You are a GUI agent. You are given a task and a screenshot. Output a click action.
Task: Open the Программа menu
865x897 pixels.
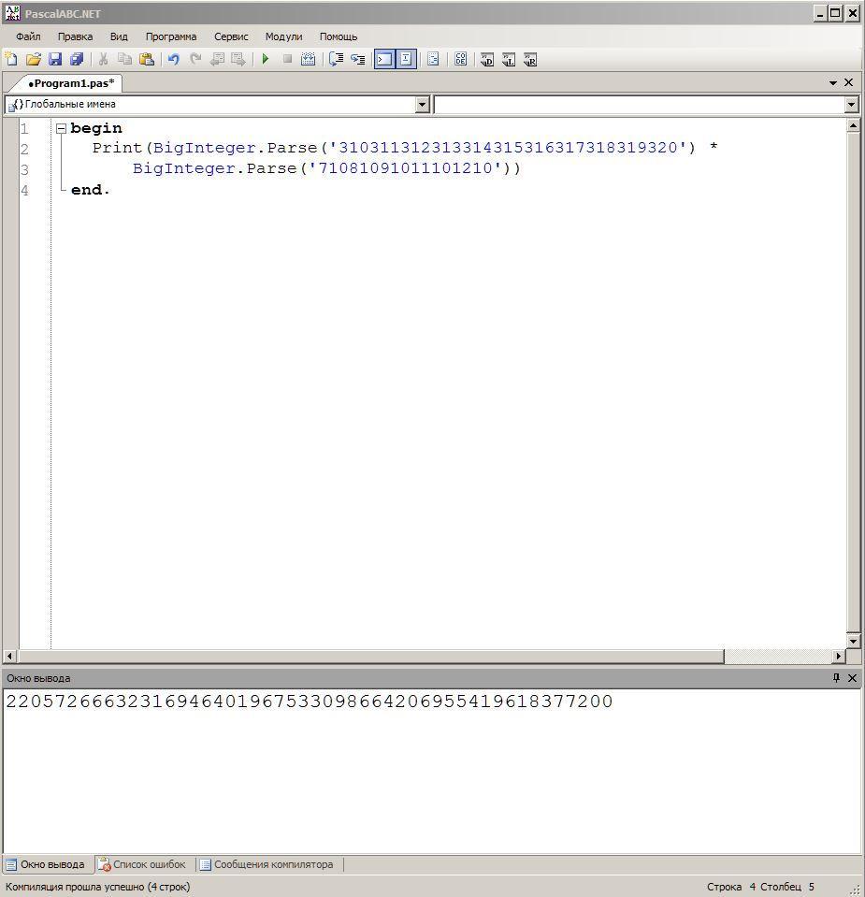pos(170,36)
